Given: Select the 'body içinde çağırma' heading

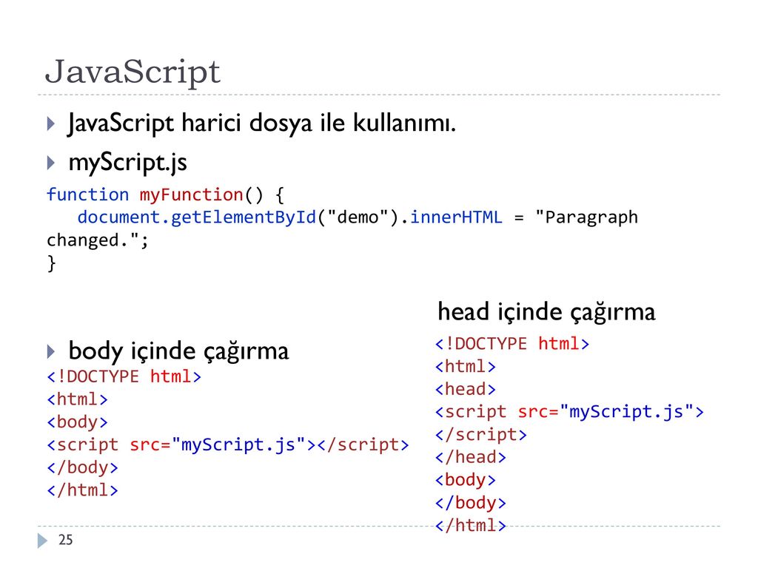Looking at the screenshot, I should (x=178, y=351).
